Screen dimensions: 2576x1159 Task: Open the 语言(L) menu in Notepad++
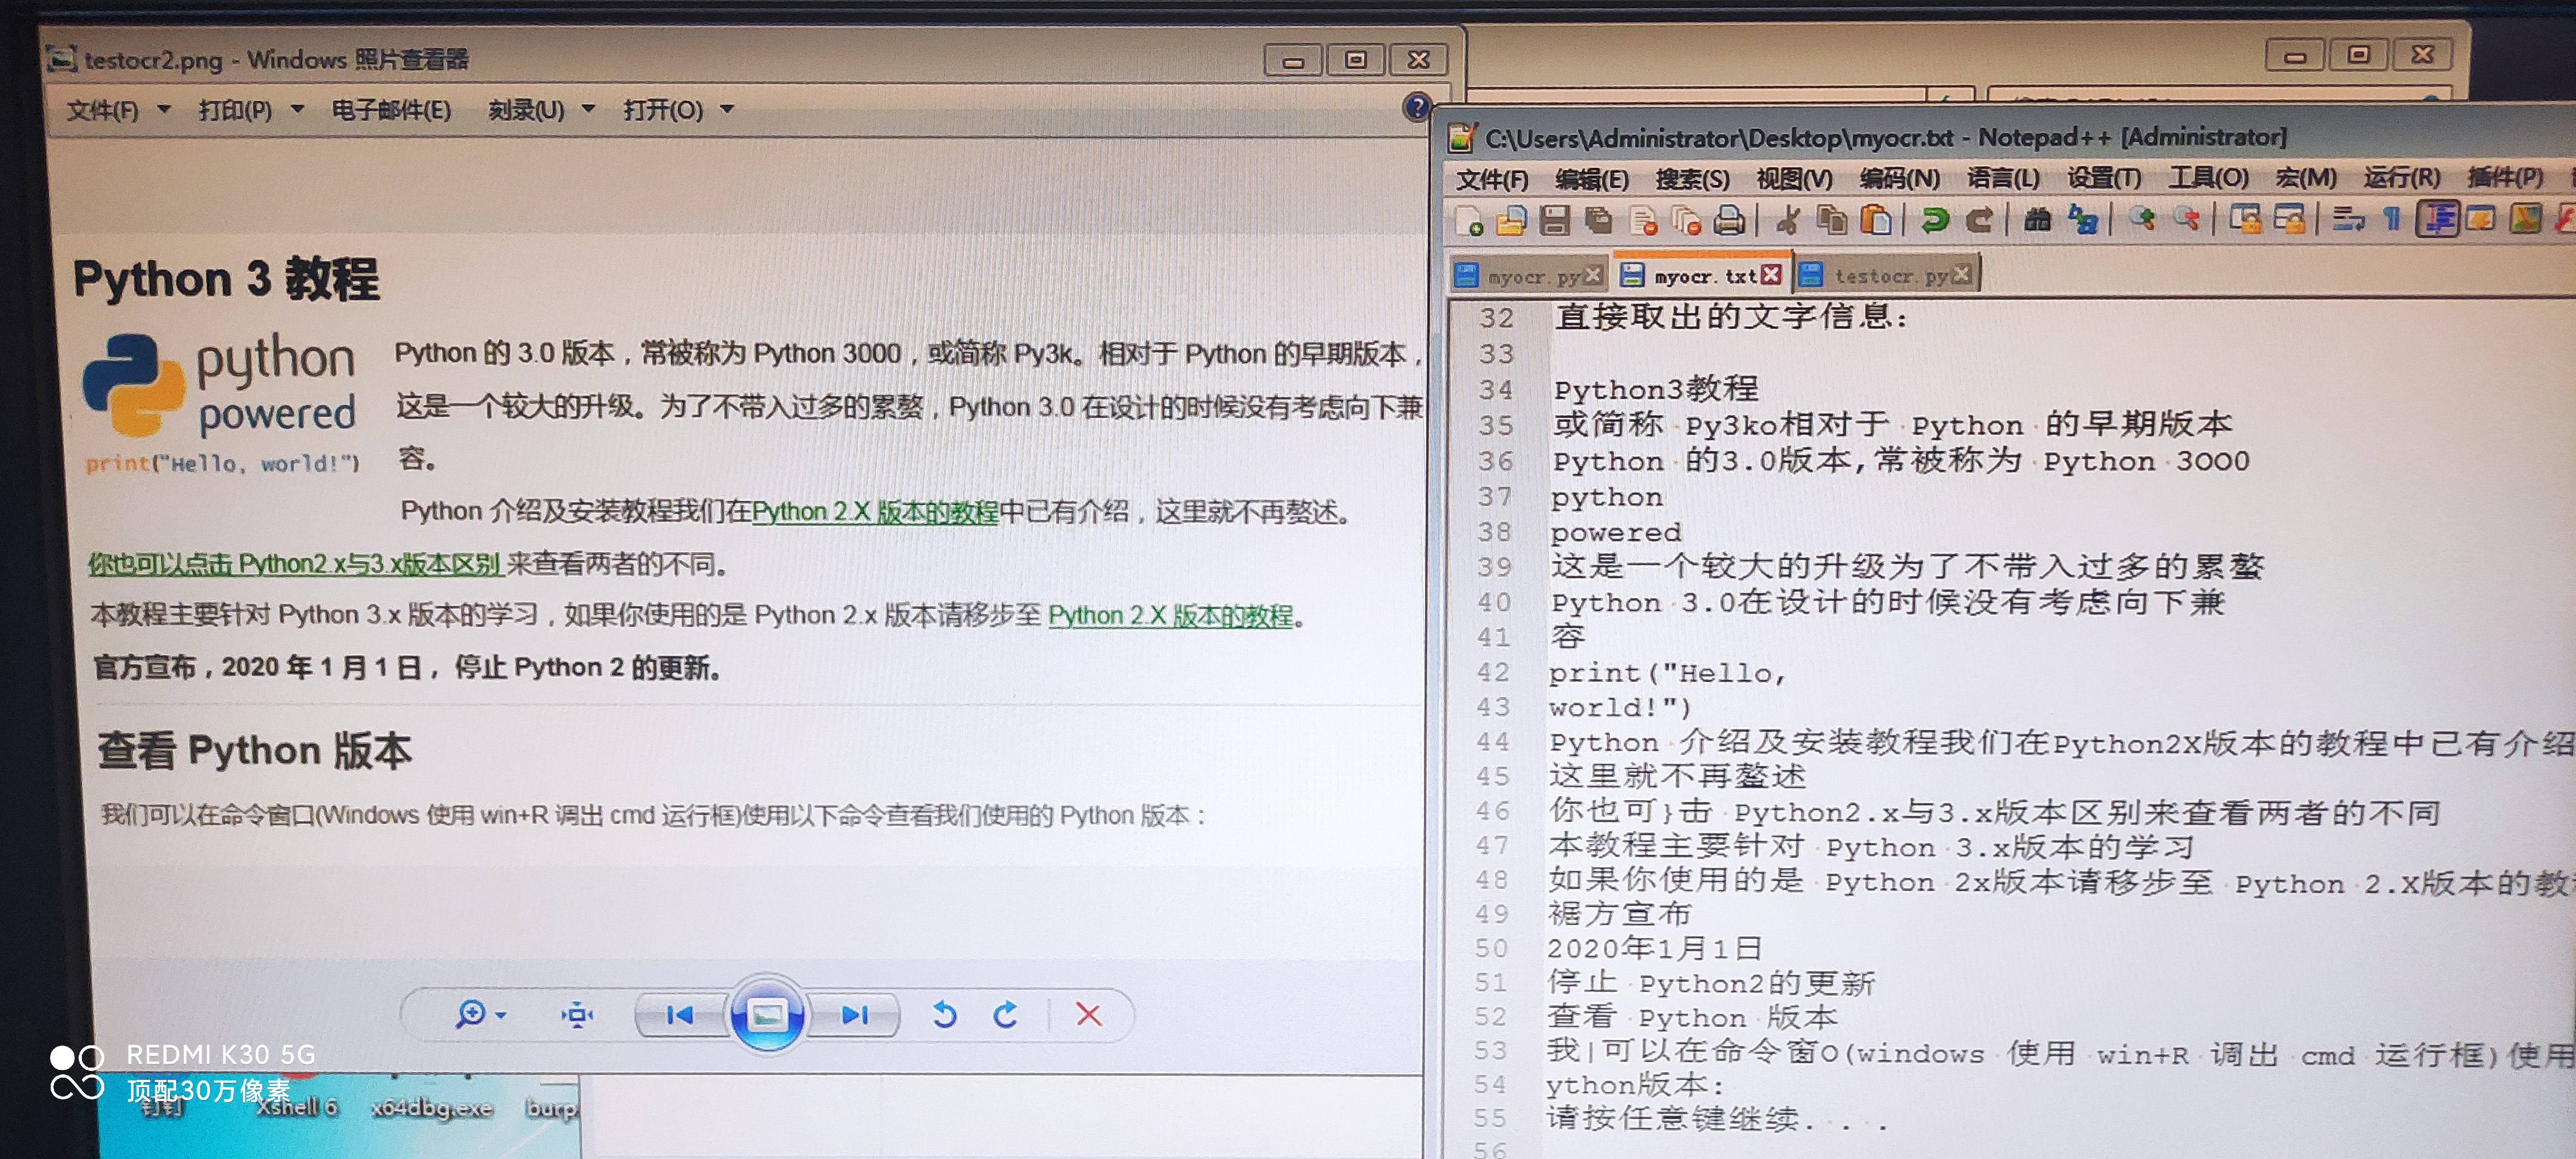2003,179
